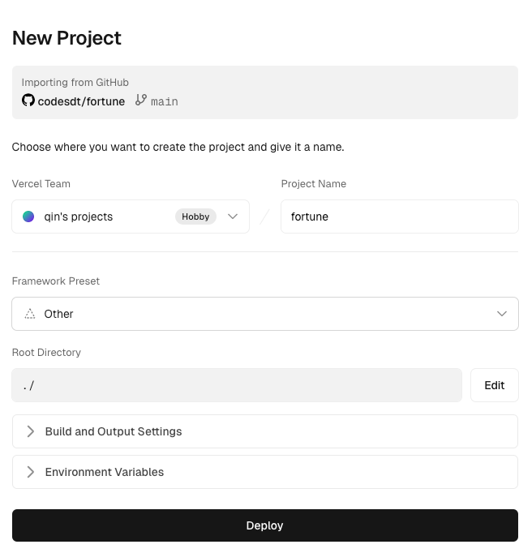Click the Vercel Team label
Screen dimensions: 519x553
(41, 184)
